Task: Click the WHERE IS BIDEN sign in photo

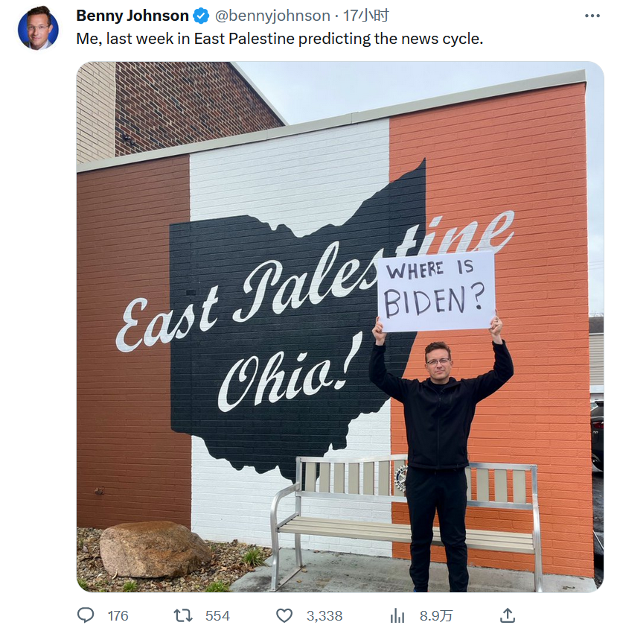Action: [x=436, y=292]
